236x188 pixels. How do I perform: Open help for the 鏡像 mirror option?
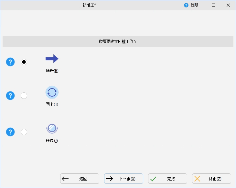10,132
